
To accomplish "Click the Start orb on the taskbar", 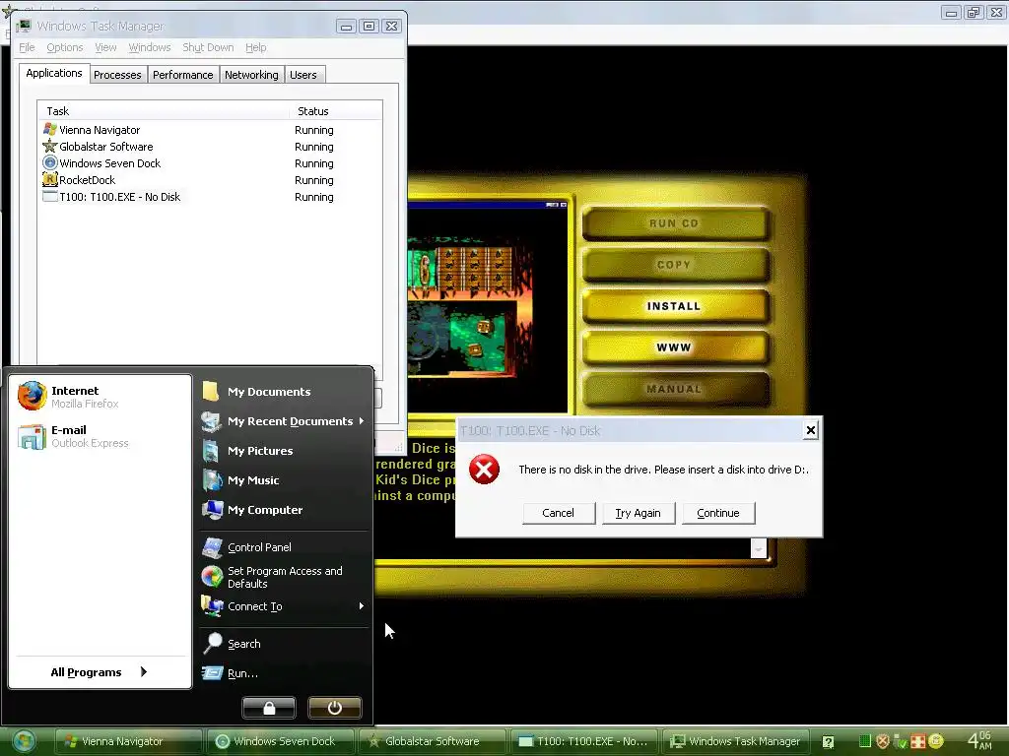I will click(x=24, y=741).
